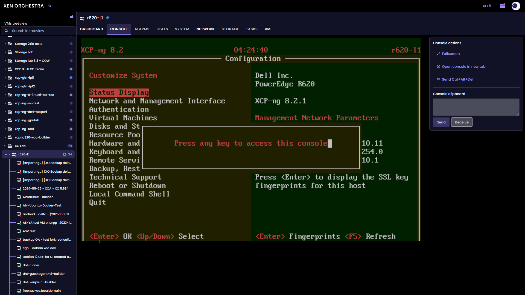Select the Console tab
This screenshot has height=295, width=525.
tap(119, 29)
